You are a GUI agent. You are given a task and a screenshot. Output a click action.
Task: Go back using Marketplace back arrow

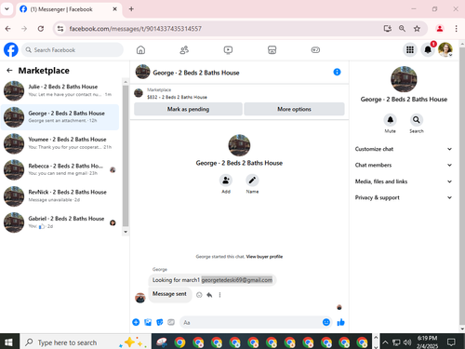click(9, 71)
